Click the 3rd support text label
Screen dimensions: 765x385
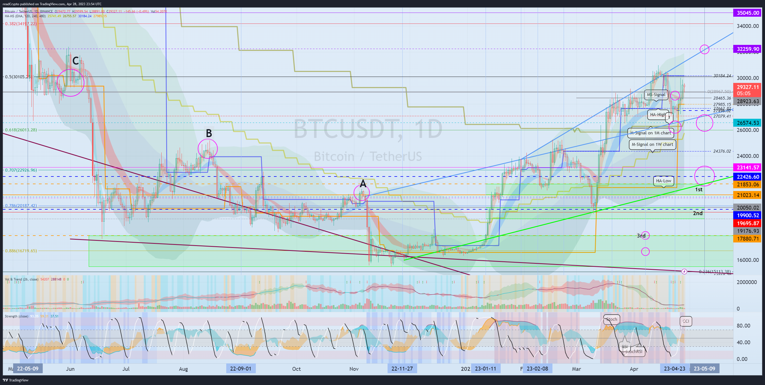[x=641, y=236]
